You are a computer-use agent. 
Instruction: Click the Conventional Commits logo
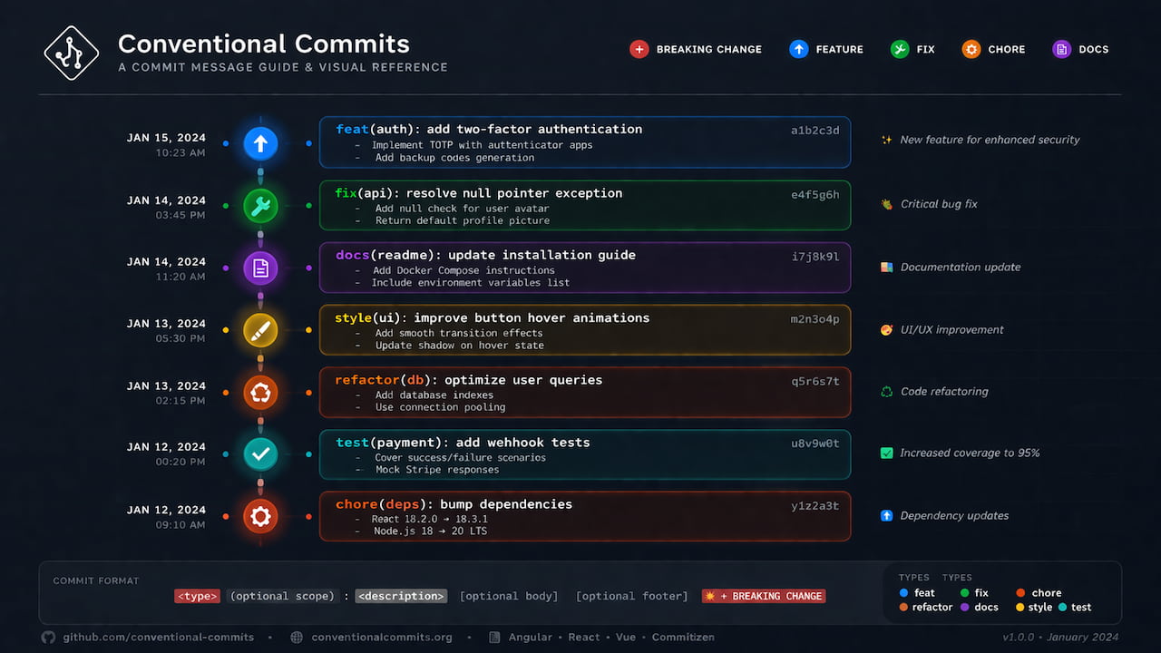pos(71,53)
